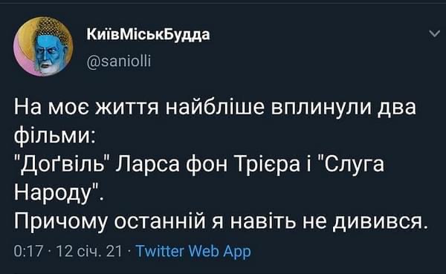Image resolution: width=446 pixels, height=274 pixels.
Task: Click the word "вплинули" in tweet text
Action: [x=321, y=109]
